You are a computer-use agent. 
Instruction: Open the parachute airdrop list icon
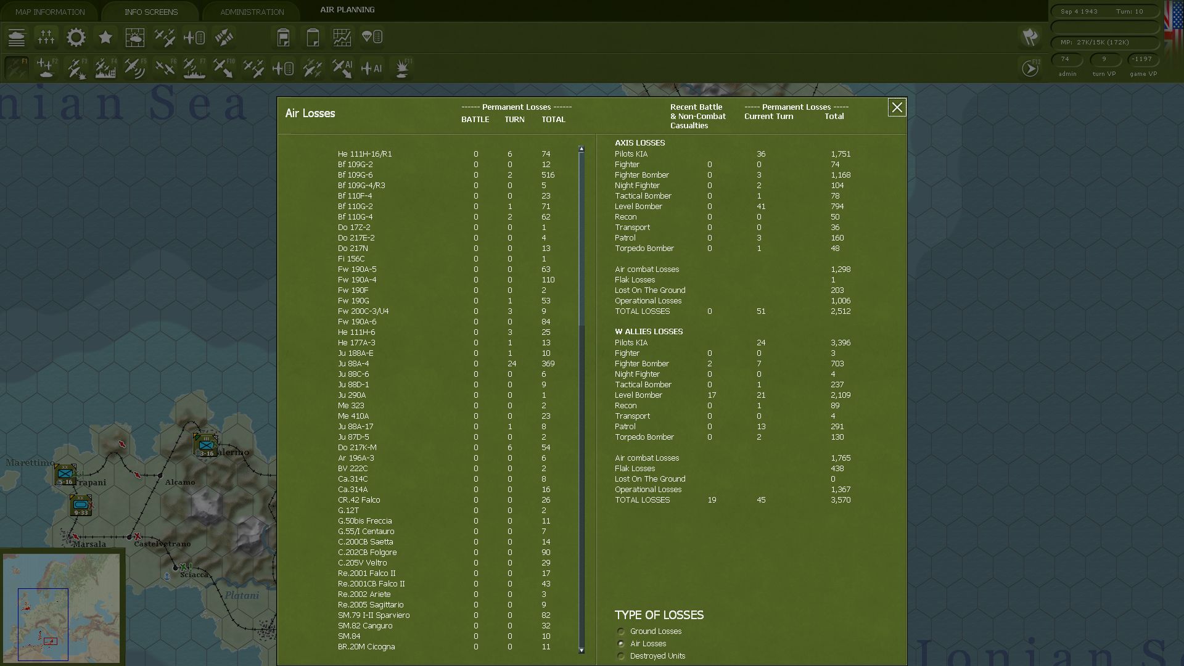point(372,38)
